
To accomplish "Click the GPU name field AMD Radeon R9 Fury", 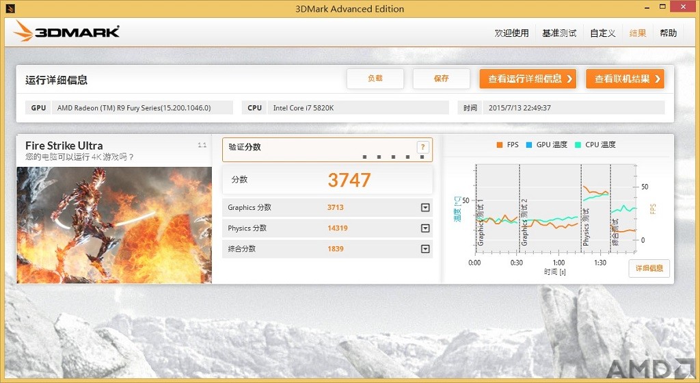I will pyautogui.click(x=142, y=107).
